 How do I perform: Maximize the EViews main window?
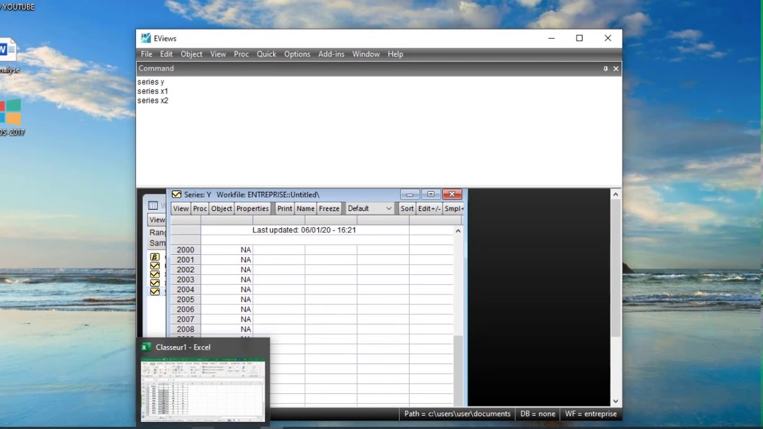pyautogui.click(x=579, y=38)
